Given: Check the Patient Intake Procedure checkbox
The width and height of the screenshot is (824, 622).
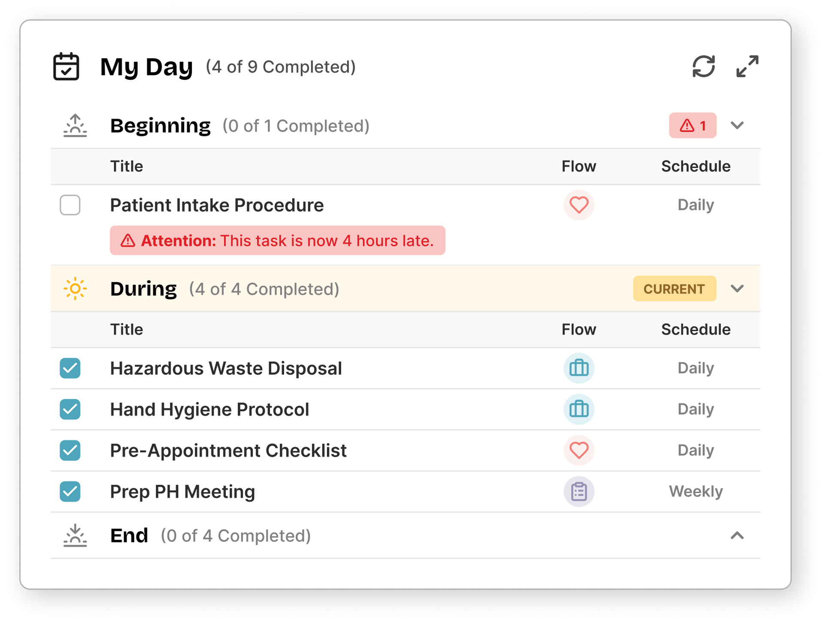Looking at the screenshot, I should click(70, 205).
